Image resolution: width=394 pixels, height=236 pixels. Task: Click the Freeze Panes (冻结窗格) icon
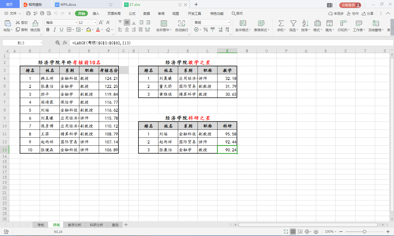click(x=376, y=23)
